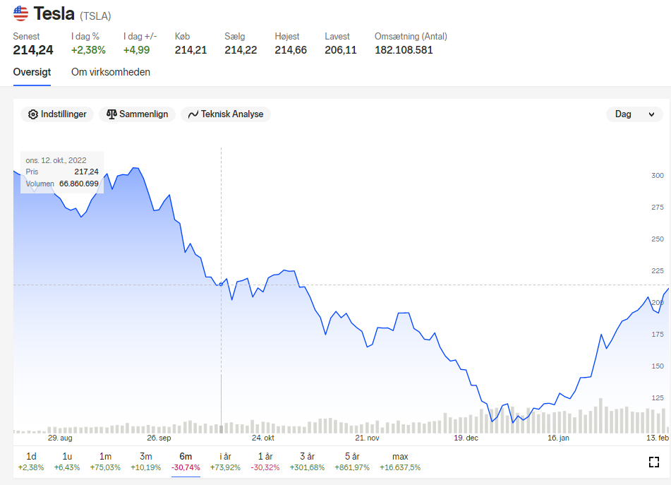
Task: Select the 1m time range
Action: tap(105, 462)
